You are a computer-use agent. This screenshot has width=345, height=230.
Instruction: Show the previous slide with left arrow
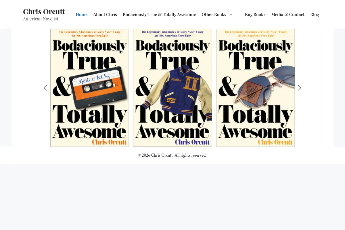[x=45, y=88]
